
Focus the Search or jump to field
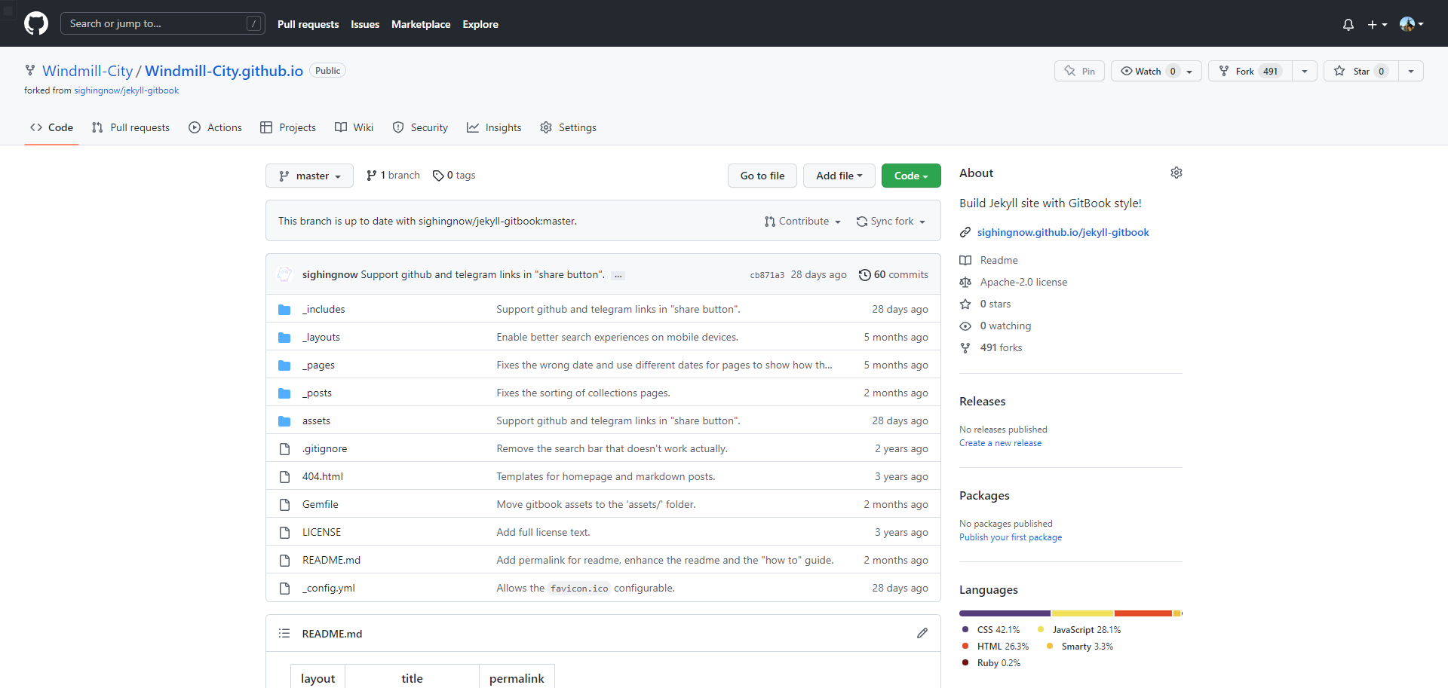pos(162,23)
